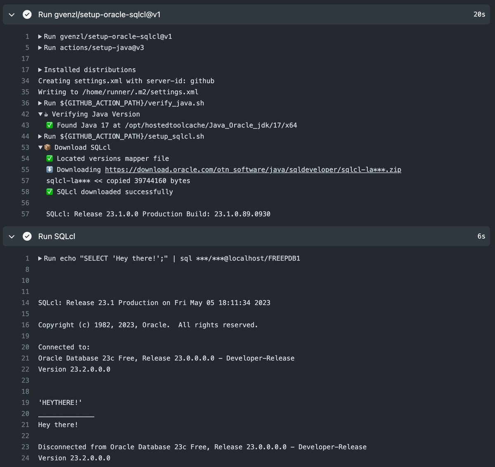Collapse 'Download SQLcl' group
Viewport: 495px width, 467px height.
[x=40, y=148]
